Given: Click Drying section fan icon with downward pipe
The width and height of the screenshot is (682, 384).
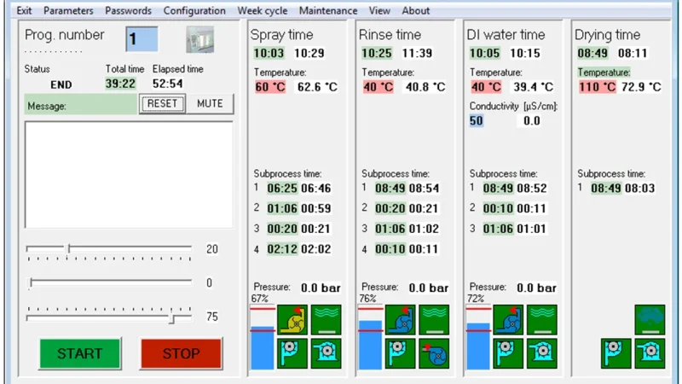Looking at the screenshot, I should pos(616,353).
